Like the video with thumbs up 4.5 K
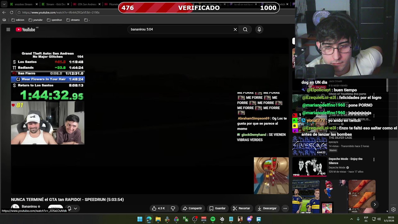 (159, 208)
